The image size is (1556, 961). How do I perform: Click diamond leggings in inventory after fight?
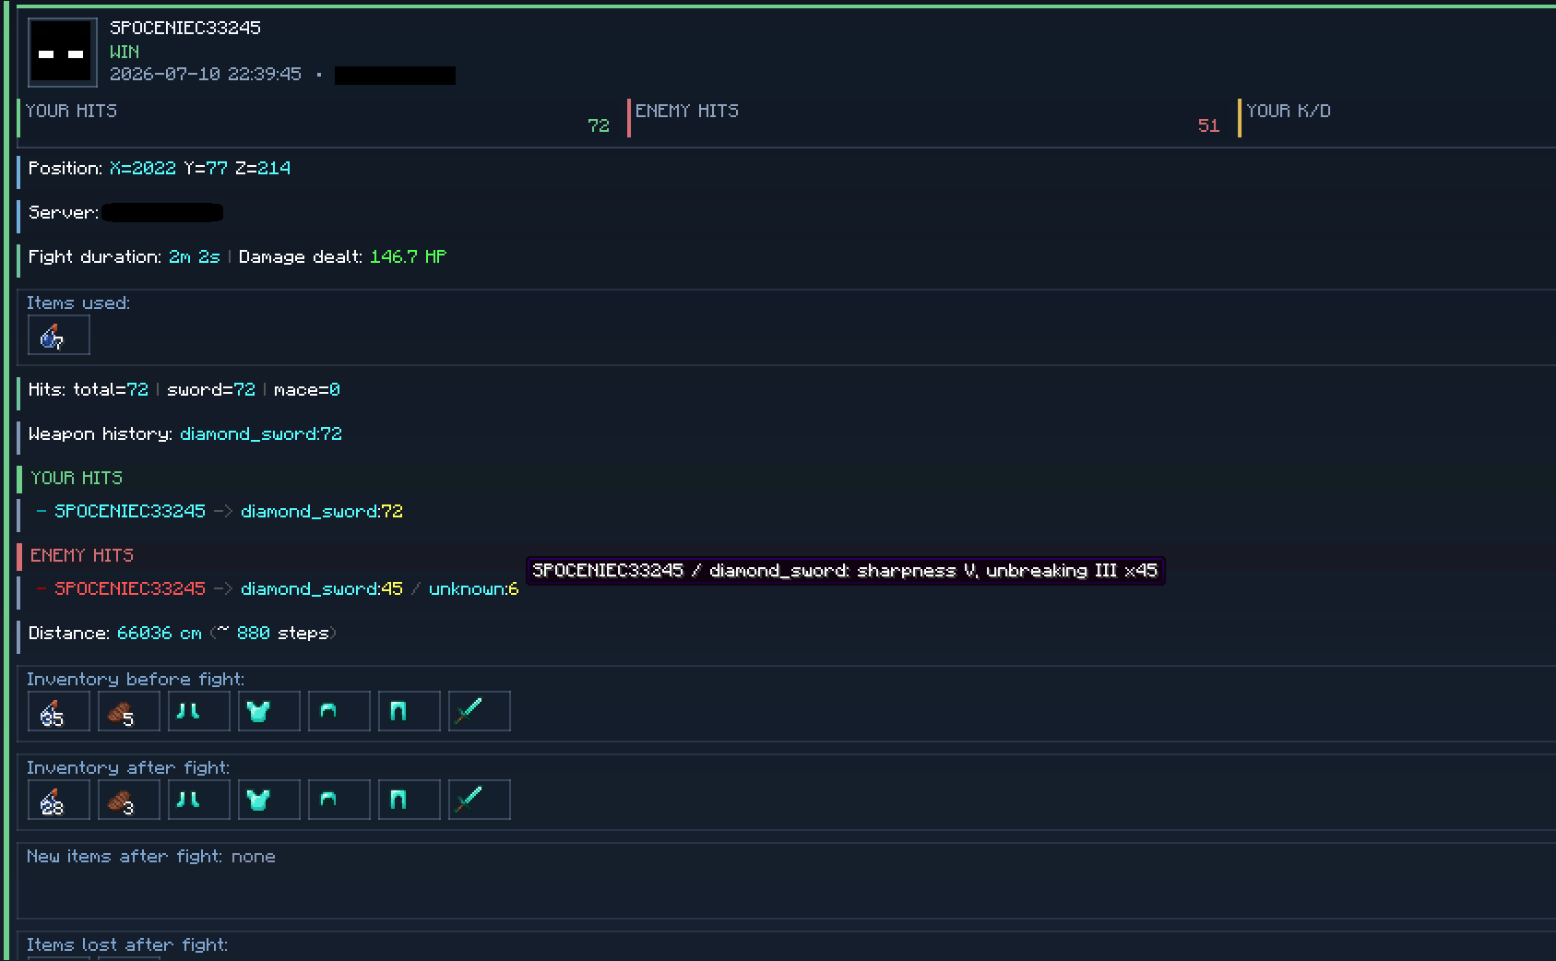coord(410,800)
